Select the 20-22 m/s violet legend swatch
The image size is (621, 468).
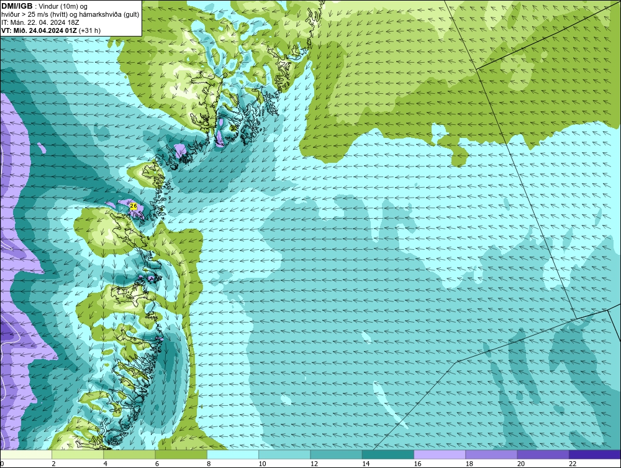(543, 454)
